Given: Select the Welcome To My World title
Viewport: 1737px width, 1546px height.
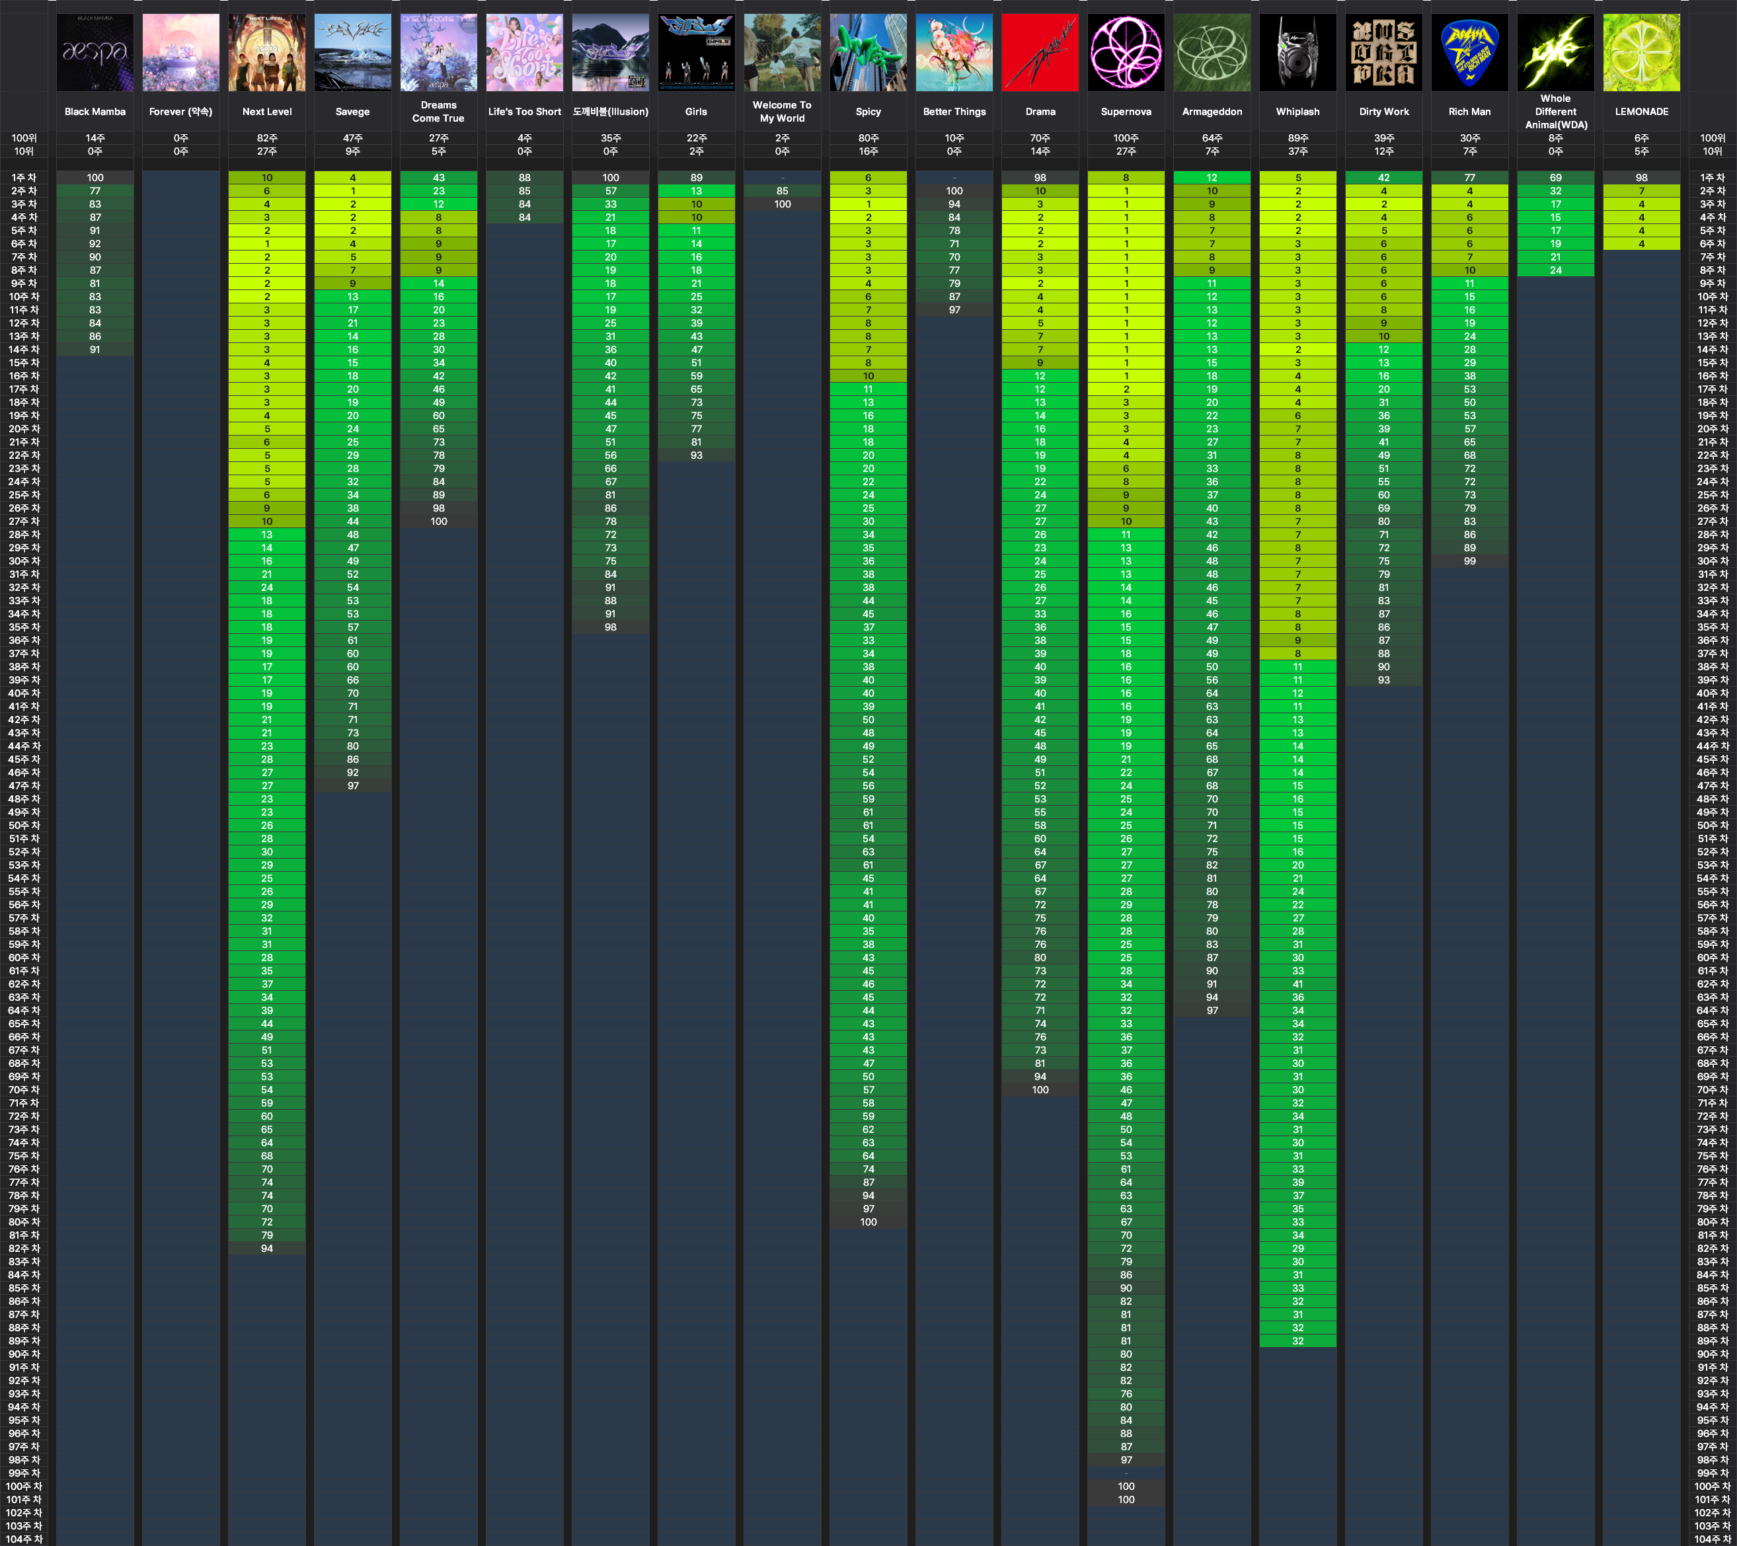Looking at the screenshot, I should (782, 111).
